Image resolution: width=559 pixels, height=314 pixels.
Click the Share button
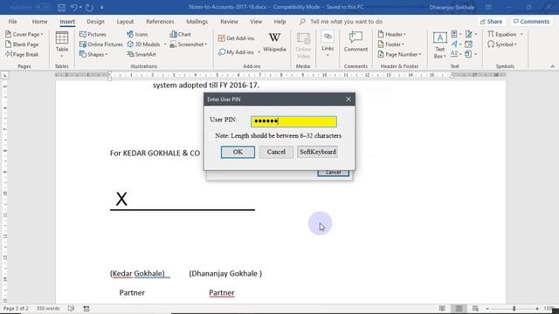(491, 21)
